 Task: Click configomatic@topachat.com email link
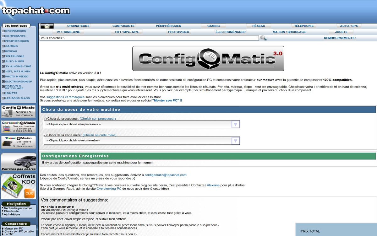[166, 175]
